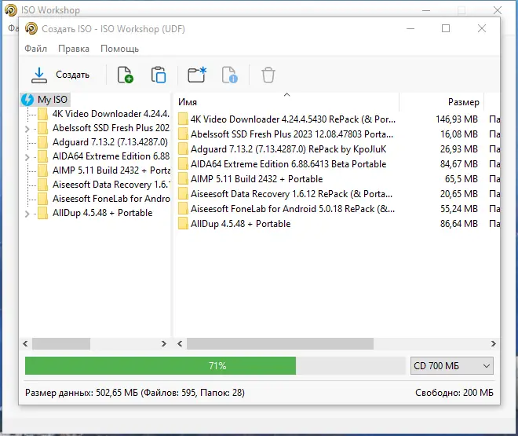The height and width of the screenshot is (436, 518).
Task: Open the Правка menu
Action: tap(74, 49)
